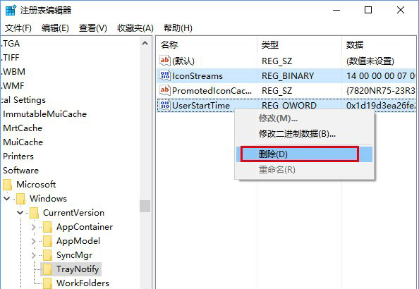This screenshot has height=289, width=419.
Task: Collapse the CurrentVersion tree node
Action: pyautogui.click(x=20, y=213)
